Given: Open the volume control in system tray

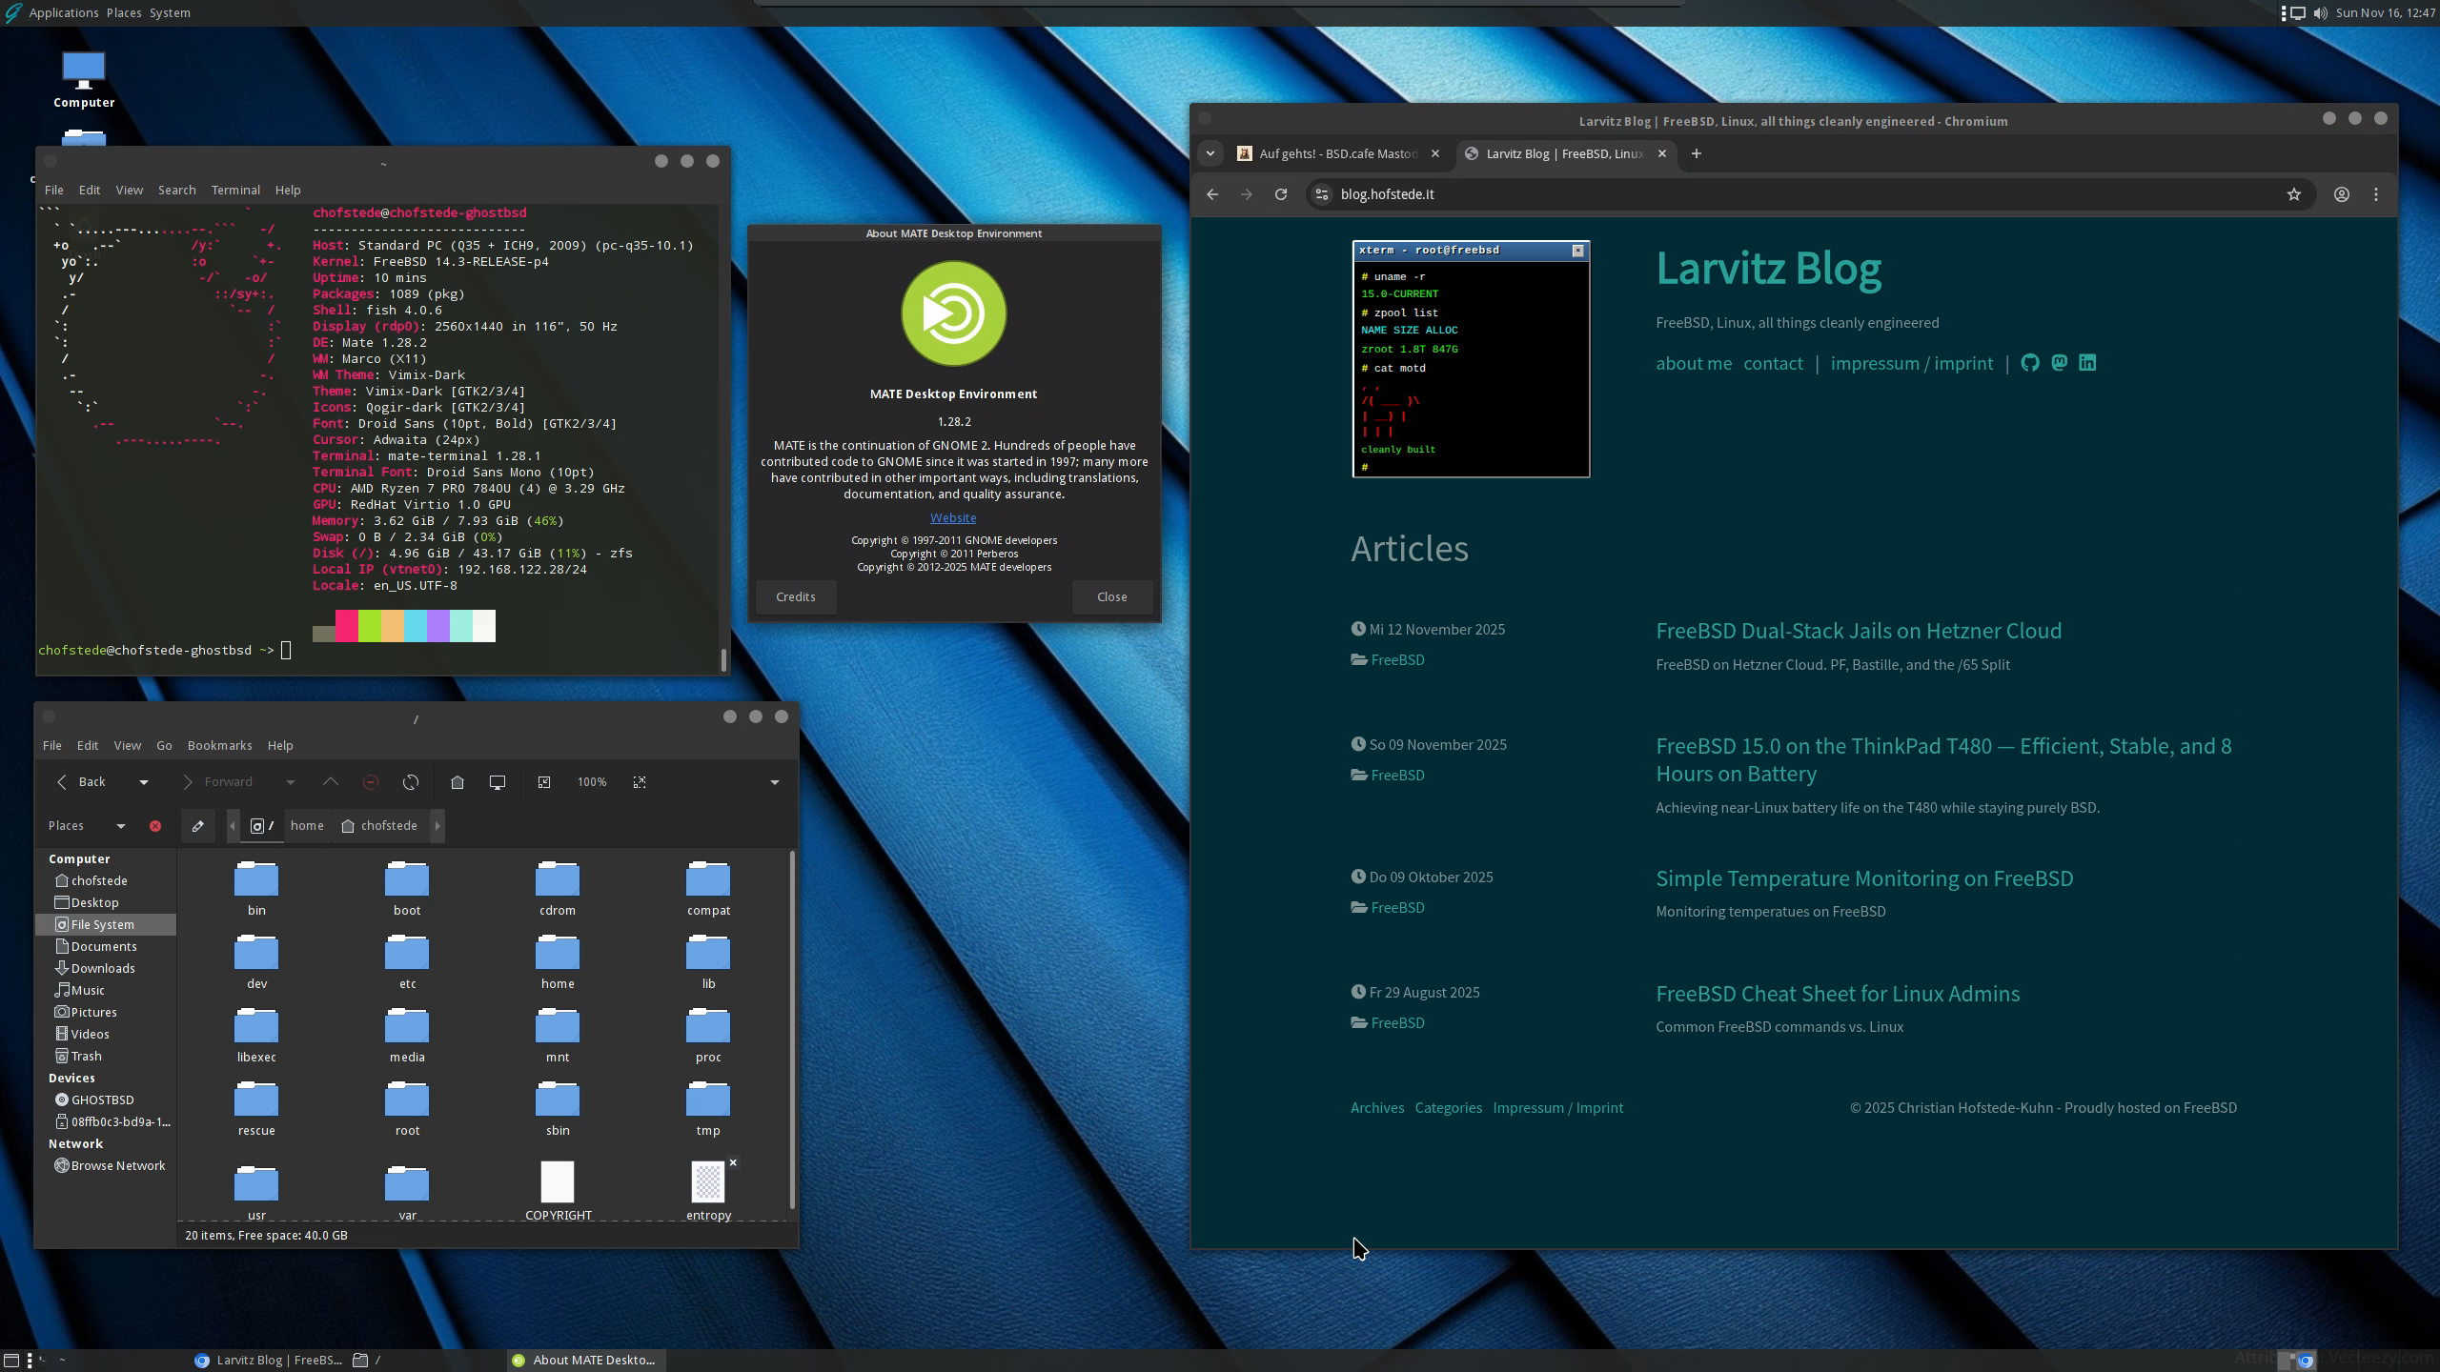Looking at the screenshot, I should click(x=2320, y=12).
